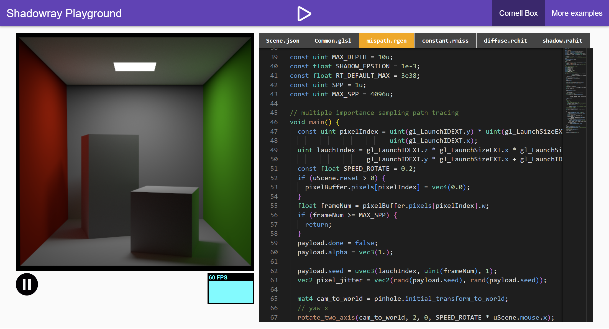The width and height of the screenshot is (609, 329).
Task: Place cursor on MAX_DEPTH constant line
Action: 349,57
